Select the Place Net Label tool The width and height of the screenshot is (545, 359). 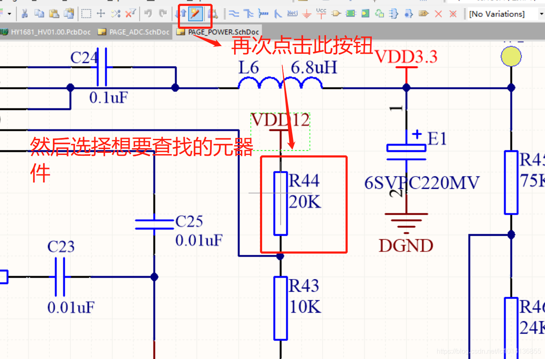[292, 14]
